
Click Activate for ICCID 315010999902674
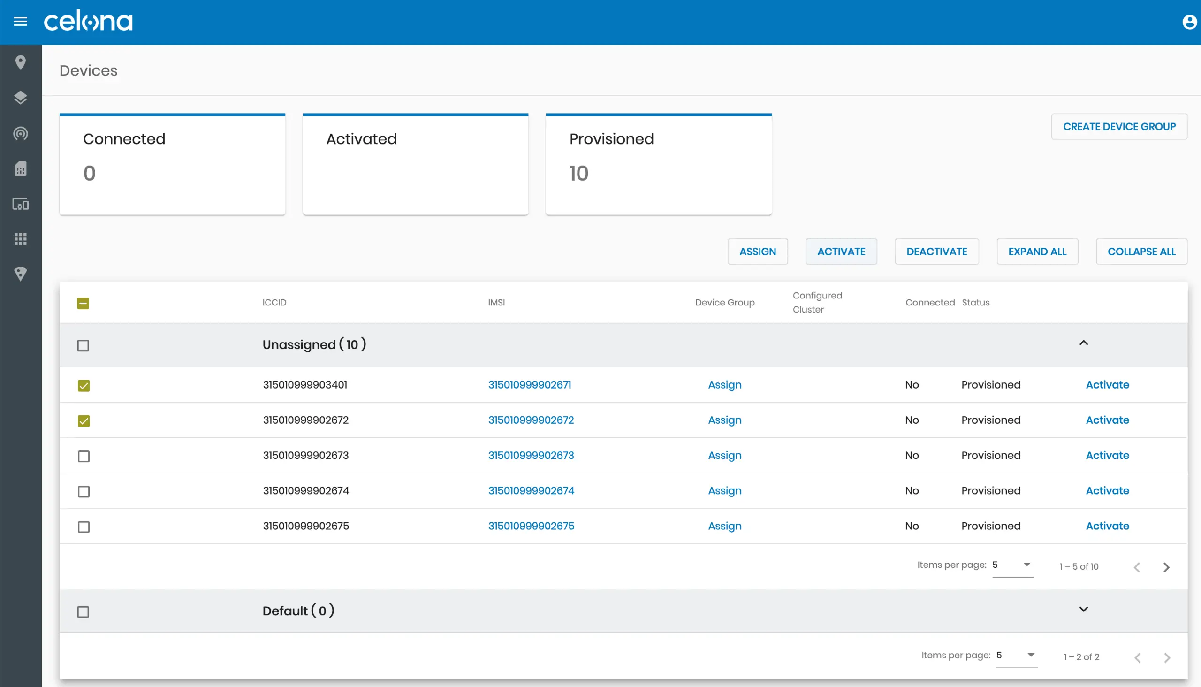1107,491
